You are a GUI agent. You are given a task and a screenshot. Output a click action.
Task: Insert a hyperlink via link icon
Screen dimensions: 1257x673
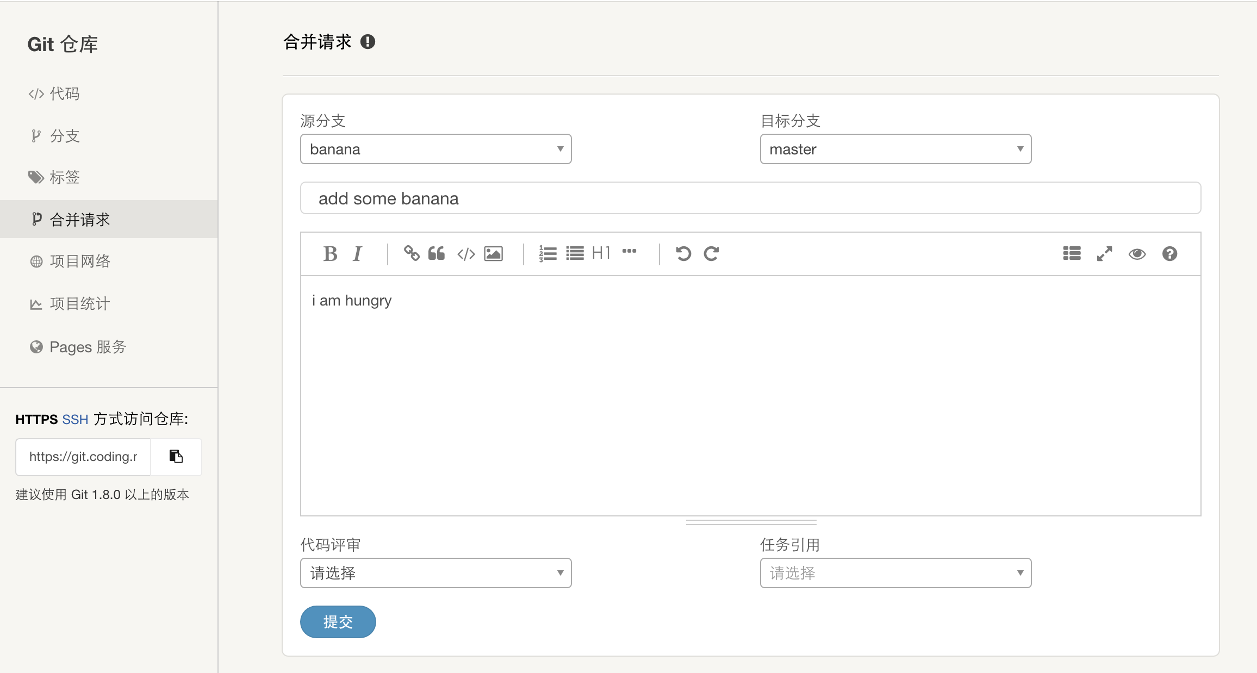coord(412,253)
